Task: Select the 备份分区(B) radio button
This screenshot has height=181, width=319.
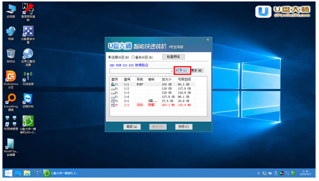Action: click(142, 57)
